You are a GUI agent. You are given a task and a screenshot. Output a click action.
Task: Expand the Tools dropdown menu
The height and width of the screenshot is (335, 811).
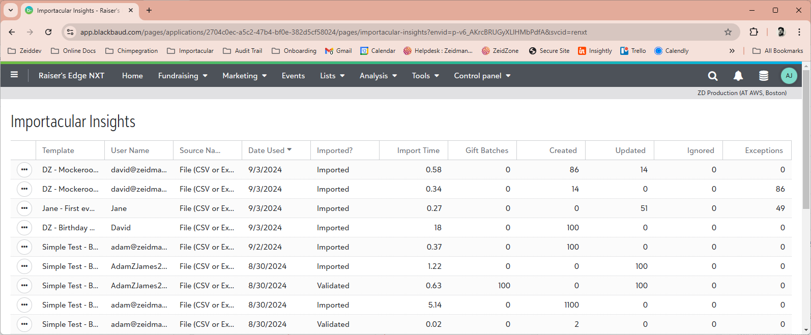[425, 76]
